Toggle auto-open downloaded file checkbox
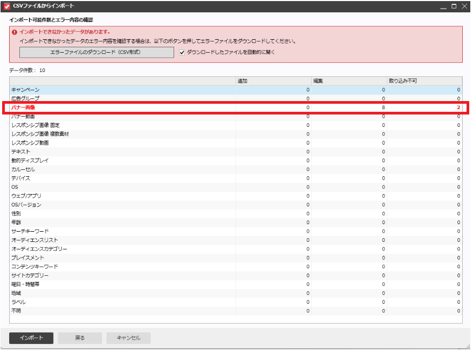Viewport: 473px width, 351px height. [182, 52]
